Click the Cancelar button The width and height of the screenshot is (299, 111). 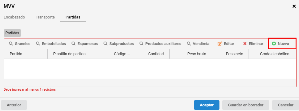tap(285, 105)
